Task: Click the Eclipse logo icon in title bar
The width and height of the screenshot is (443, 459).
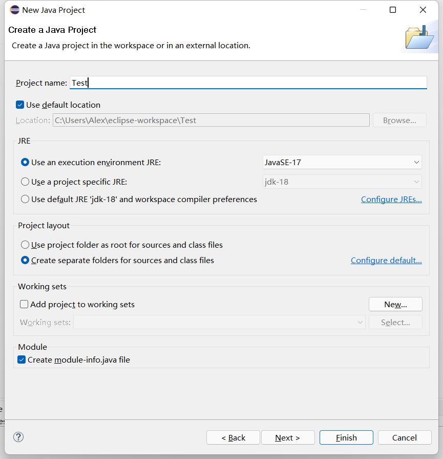Action: point(14,10)
